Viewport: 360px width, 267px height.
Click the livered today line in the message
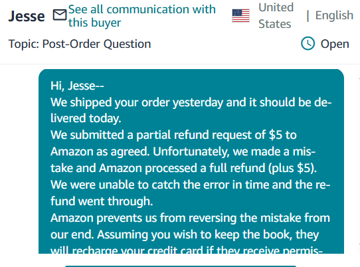point(86,118)
